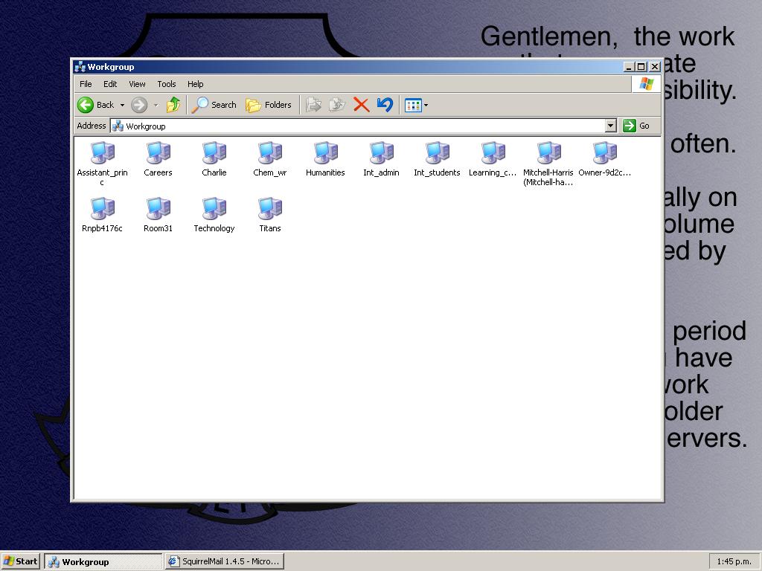Expand the Back history dropdown arrow
This screenshot has width=762, height=571.
coord(122,105)
